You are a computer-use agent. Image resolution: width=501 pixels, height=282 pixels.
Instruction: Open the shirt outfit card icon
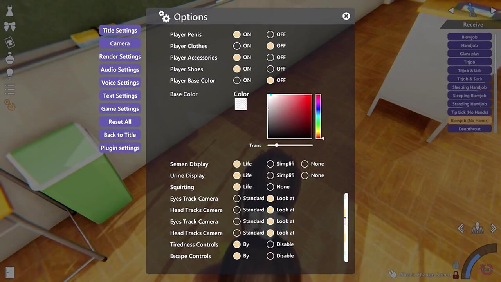pyautogui.click(x=10, y=42)
